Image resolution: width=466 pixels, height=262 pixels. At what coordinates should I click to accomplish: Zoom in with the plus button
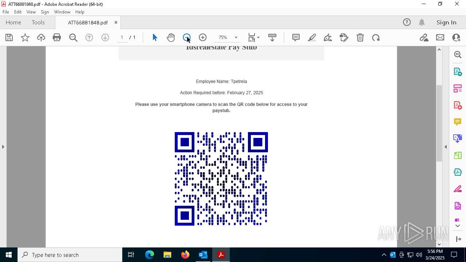pos(203,37)
